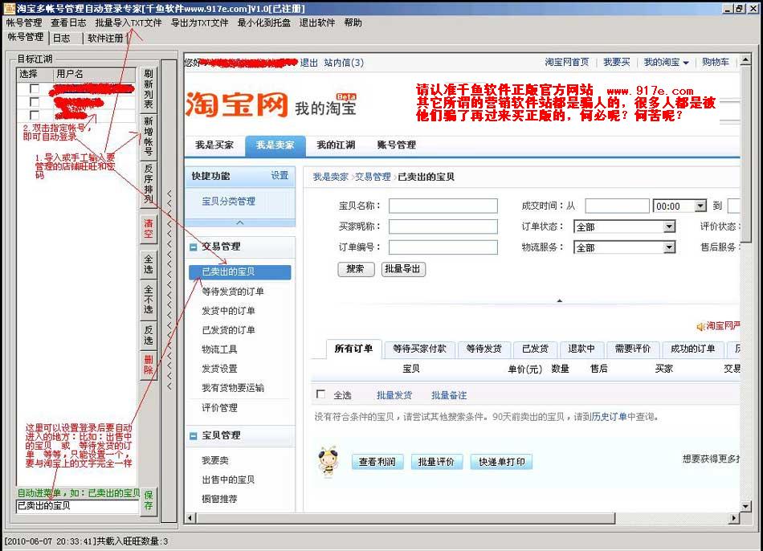Click the 反序排列 button
Viewport: 763px width, 551px height.
(x=149, y=183)
